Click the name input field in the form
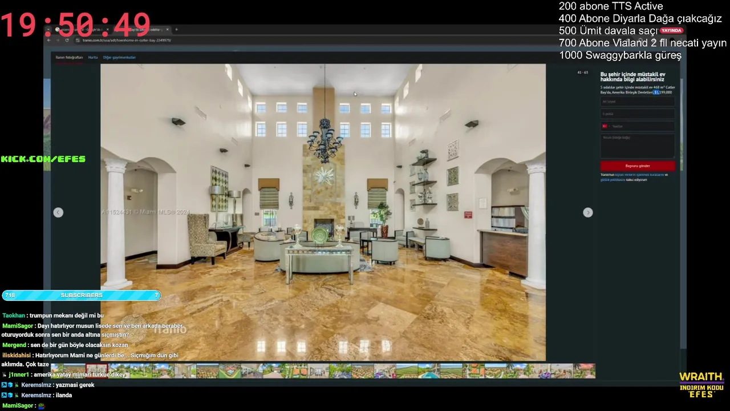The image size is (730, 411). coord(638,102)
